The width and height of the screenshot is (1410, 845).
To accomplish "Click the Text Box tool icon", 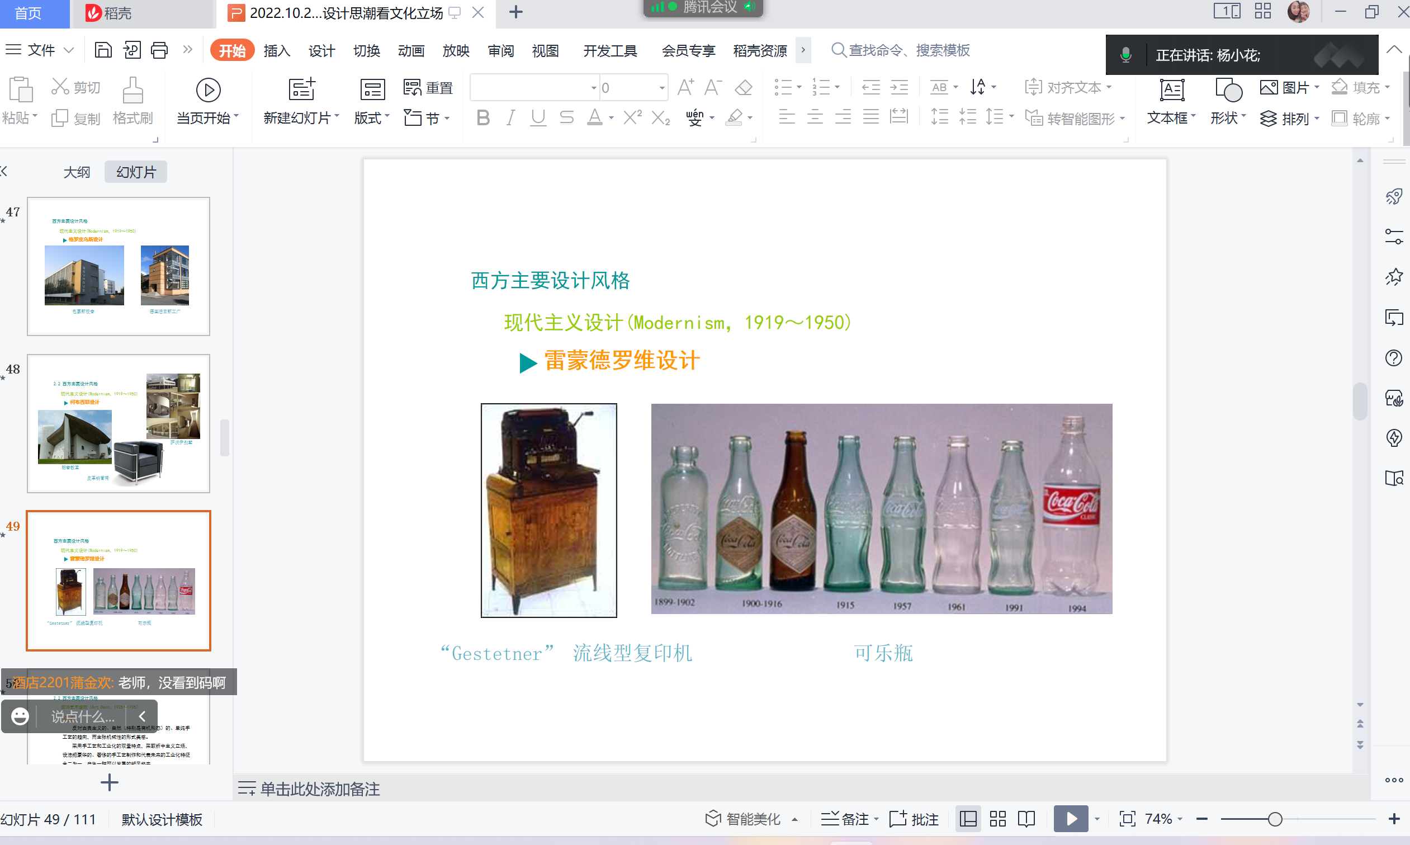I will 1171,90.
